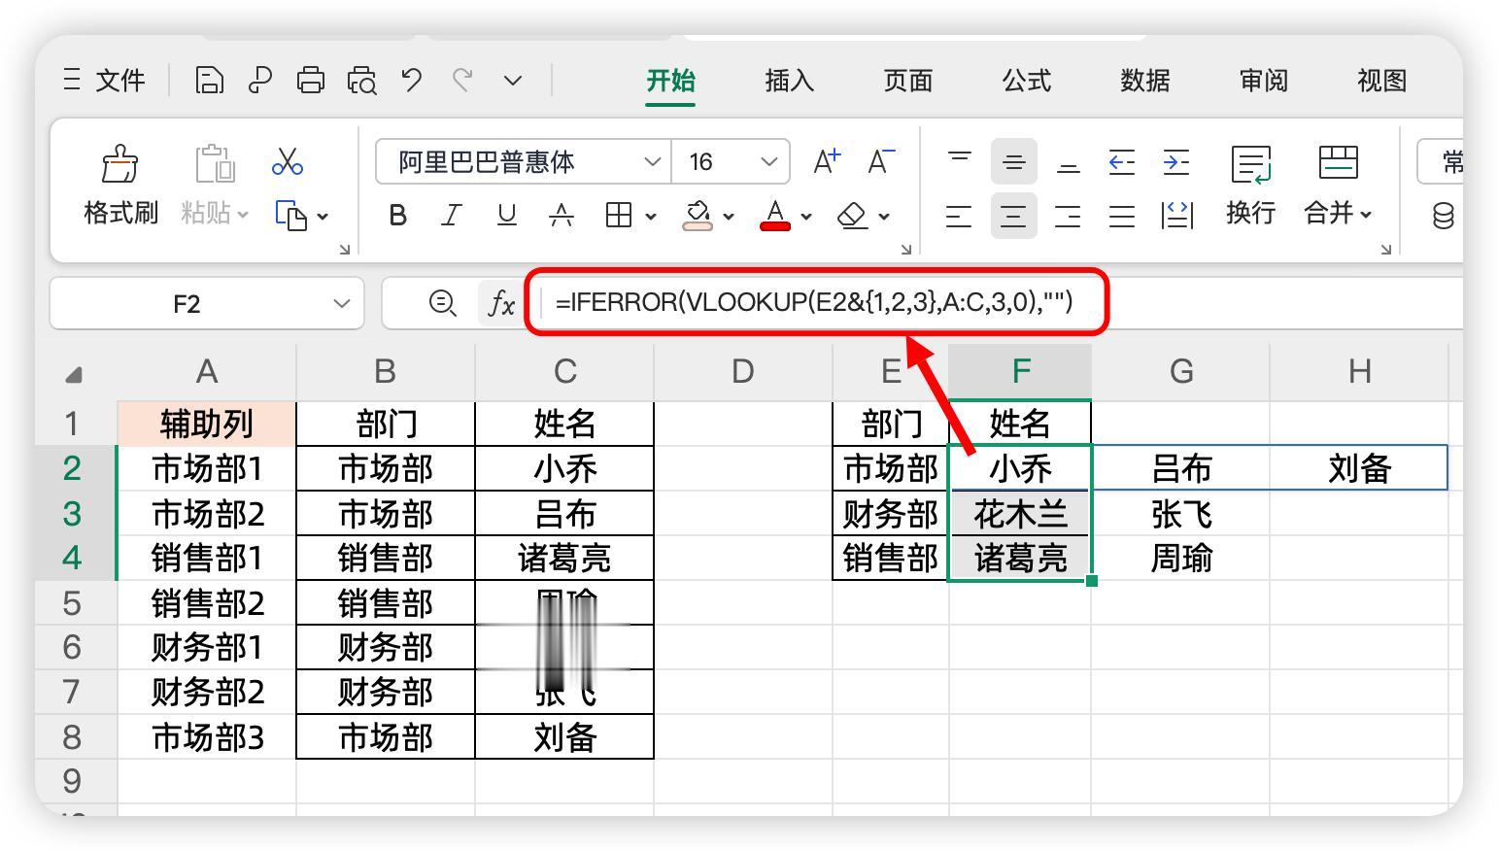
Task: Click the fx Insert Function icon
Action: click(x=500, y=303)
